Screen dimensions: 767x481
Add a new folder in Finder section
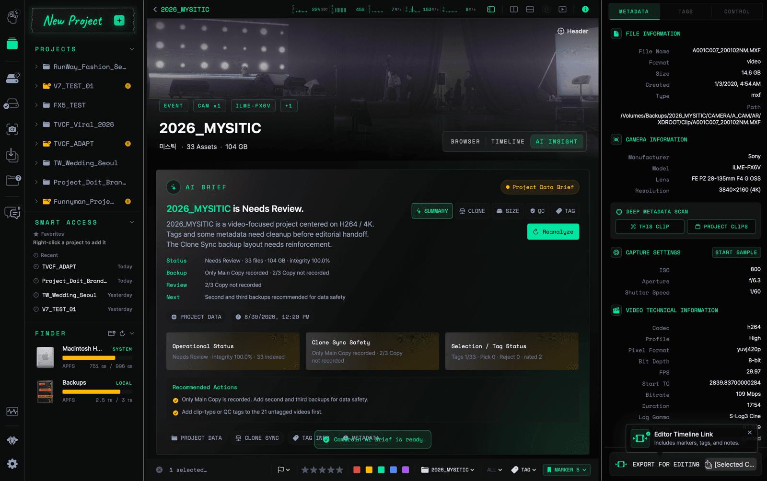click(112, 333)
